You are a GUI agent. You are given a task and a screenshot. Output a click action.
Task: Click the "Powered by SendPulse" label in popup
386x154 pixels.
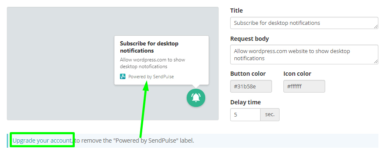[x=151, y=77]
